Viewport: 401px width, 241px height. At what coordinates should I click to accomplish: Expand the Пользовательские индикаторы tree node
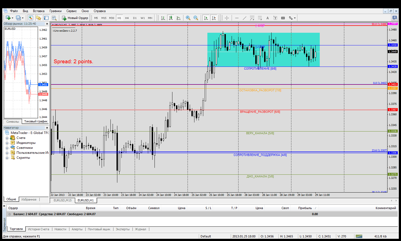click(7, 153)
